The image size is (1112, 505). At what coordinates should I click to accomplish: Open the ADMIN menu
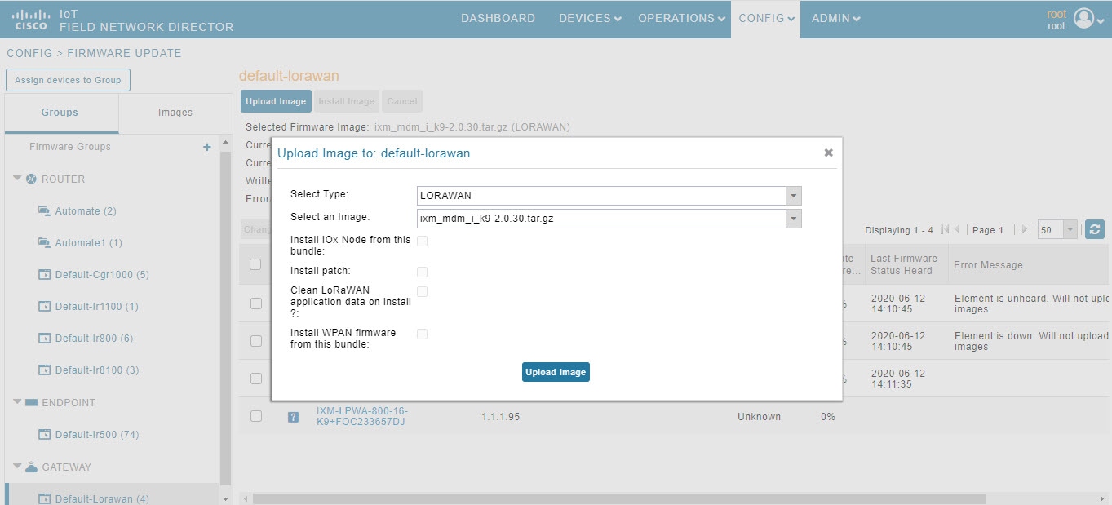pos(835,18)
